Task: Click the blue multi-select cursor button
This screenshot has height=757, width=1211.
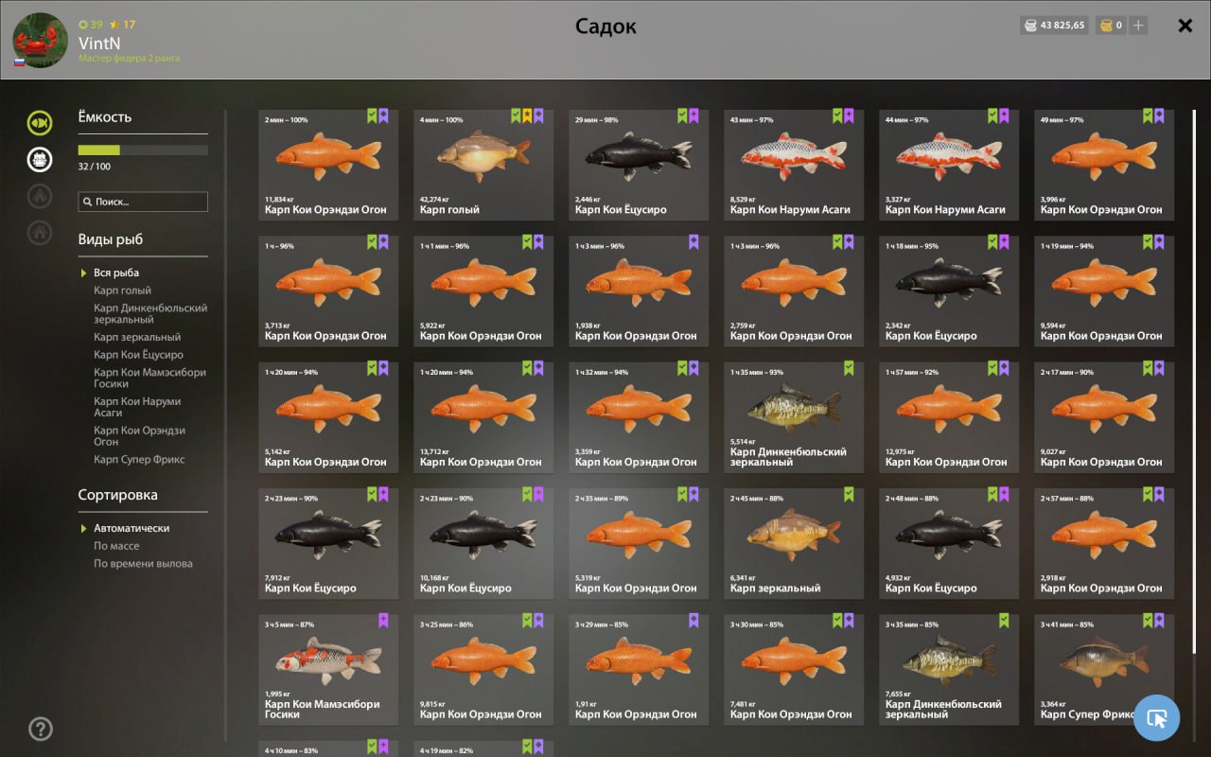Action: coord(1156,718)
